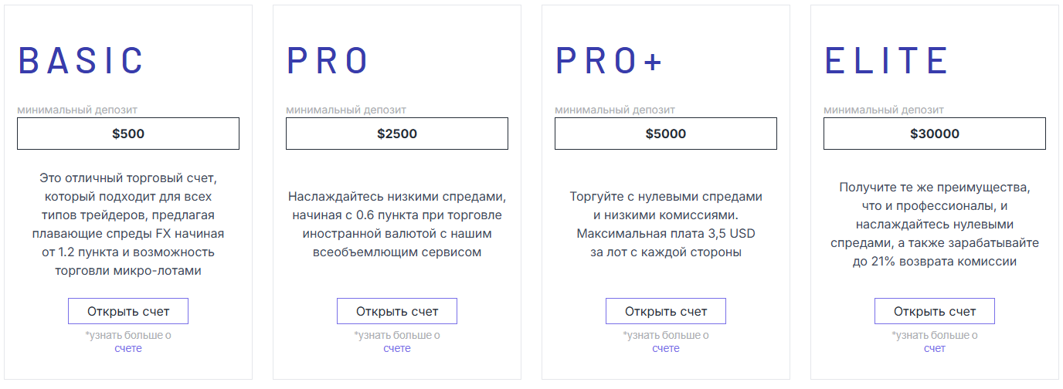The image size is (1063, 389).
Task: Select the $500 minimum deposit field
Action: [128, 134]
